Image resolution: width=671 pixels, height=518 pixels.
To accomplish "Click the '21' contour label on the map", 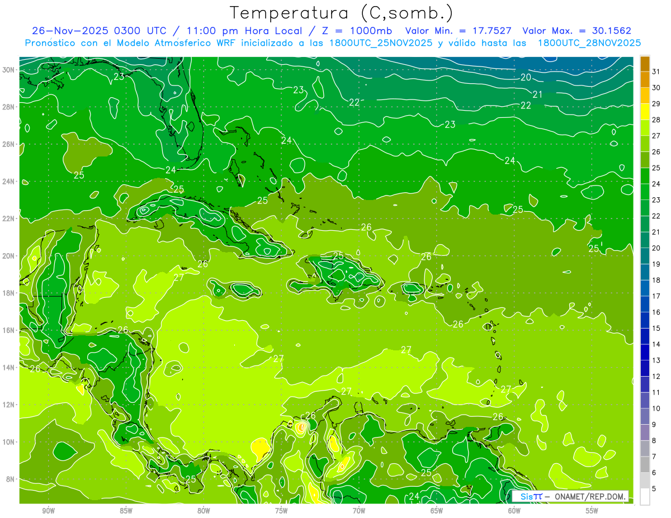I will pyautogui.click(x=537, y=94).
